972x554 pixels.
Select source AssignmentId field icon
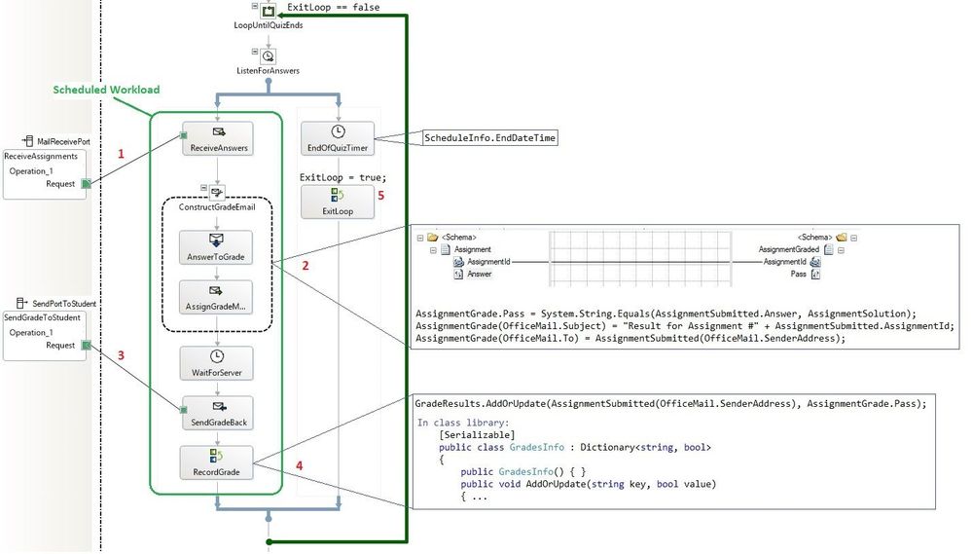(458, 262)
